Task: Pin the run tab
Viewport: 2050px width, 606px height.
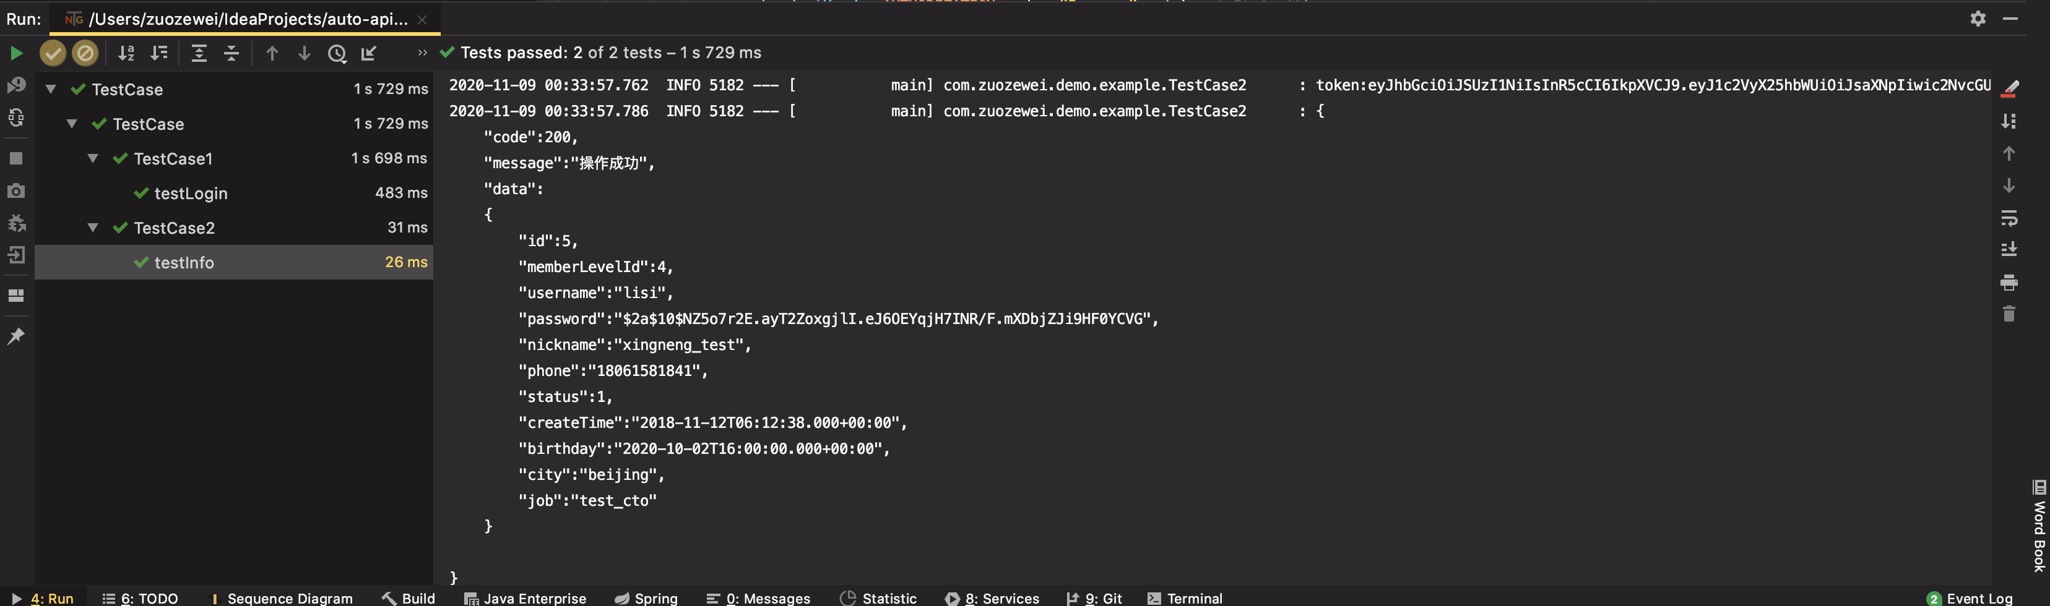Action: point(16,336)
